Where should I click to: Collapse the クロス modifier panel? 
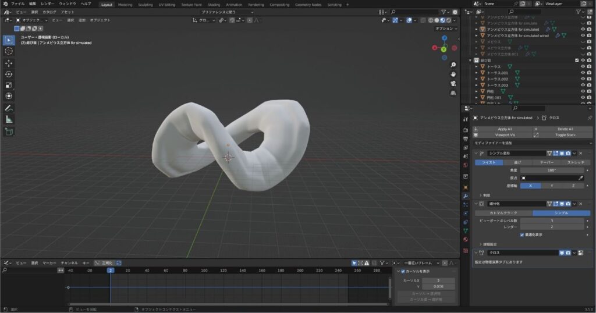(x=476, y=252)
